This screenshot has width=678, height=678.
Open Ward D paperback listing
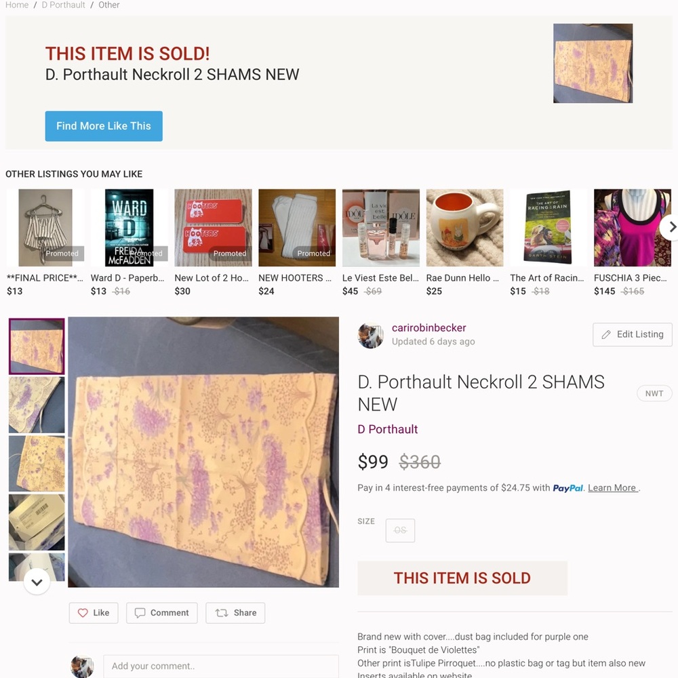129,241
